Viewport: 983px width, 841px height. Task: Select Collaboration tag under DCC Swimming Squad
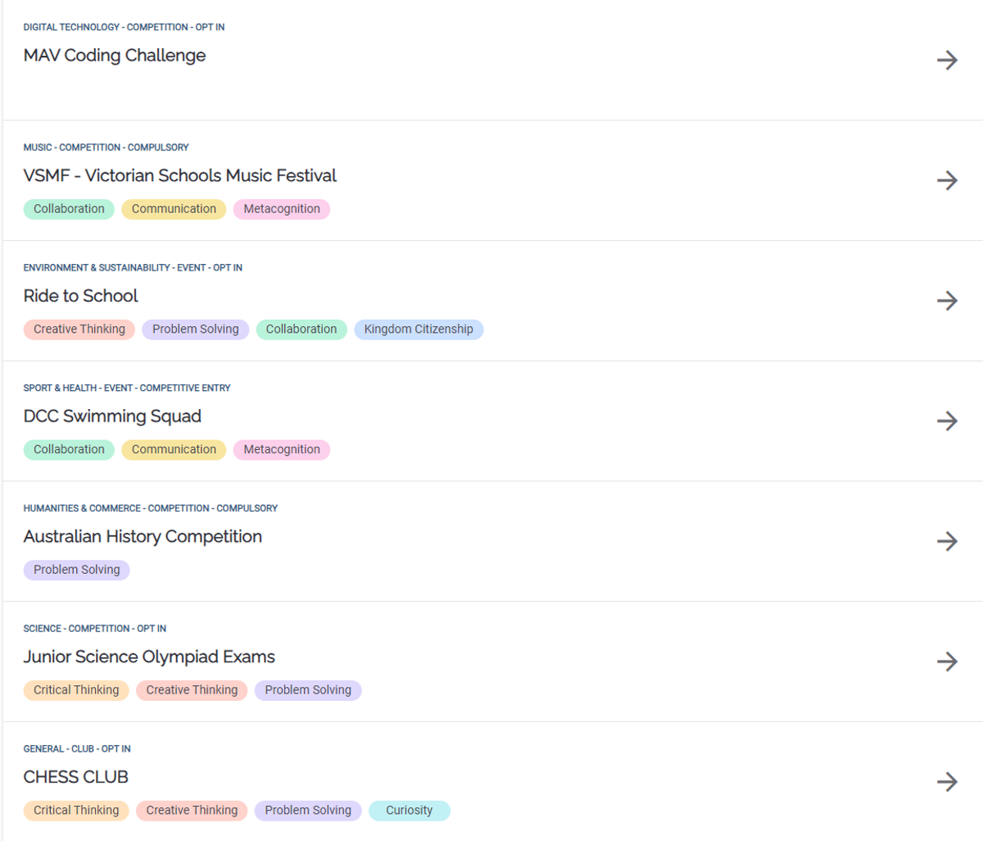tap(69, 450)
